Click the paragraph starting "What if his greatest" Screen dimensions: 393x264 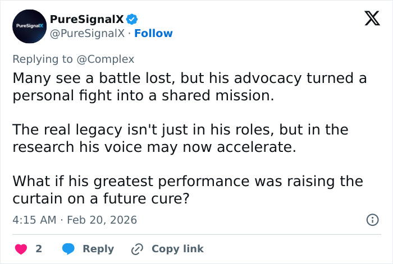(x=188, y=191)
